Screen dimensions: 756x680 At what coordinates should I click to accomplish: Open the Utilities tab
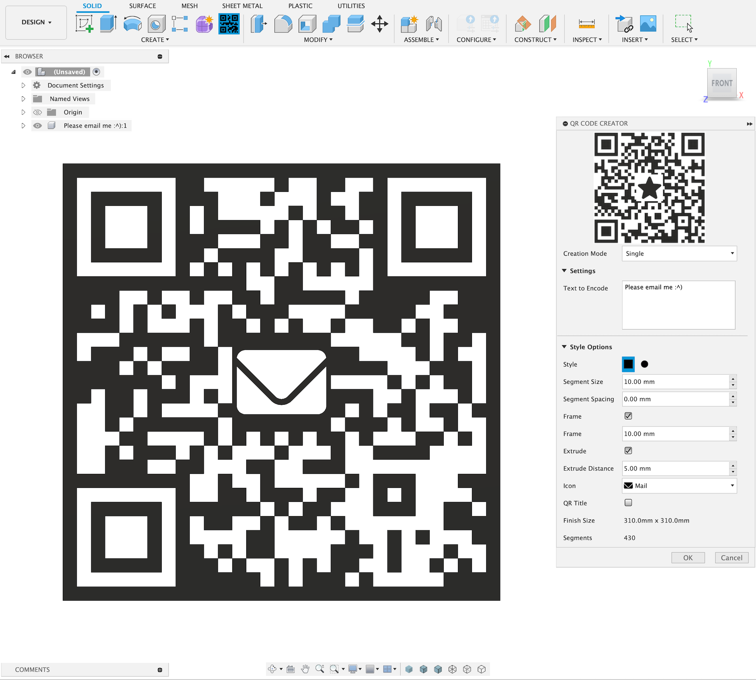pos(351,6)
